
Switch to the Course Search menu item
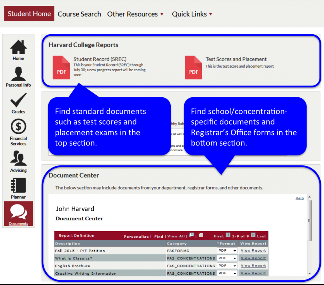click(x=79, y=14)
